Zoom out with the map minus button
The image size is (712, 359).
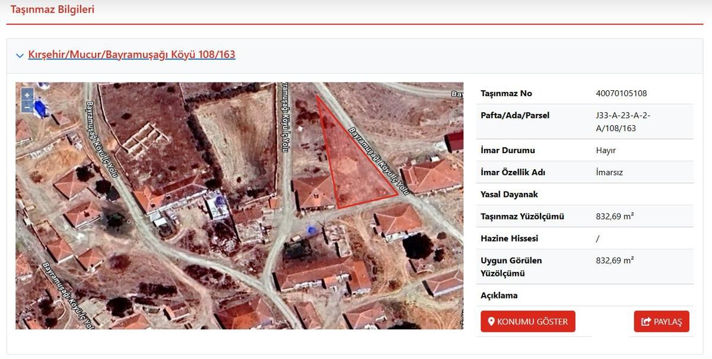pos(27,107)
